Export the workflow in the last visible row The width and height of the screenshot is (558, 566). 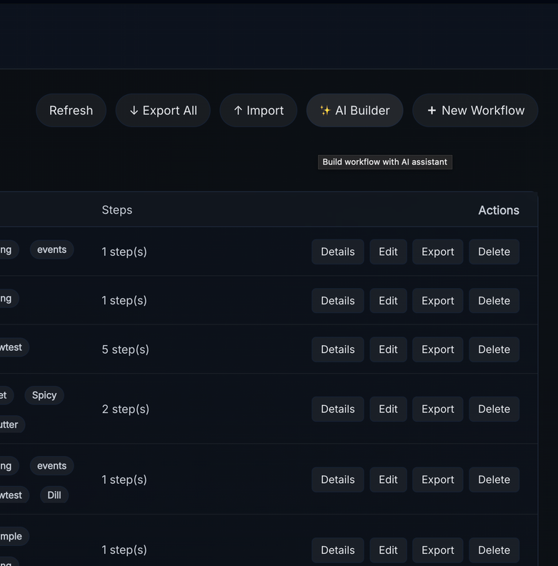[x=437, y=550]
